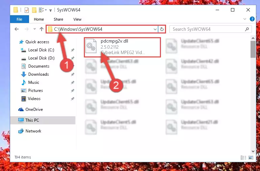Click the address bar path field

point(102,29)
